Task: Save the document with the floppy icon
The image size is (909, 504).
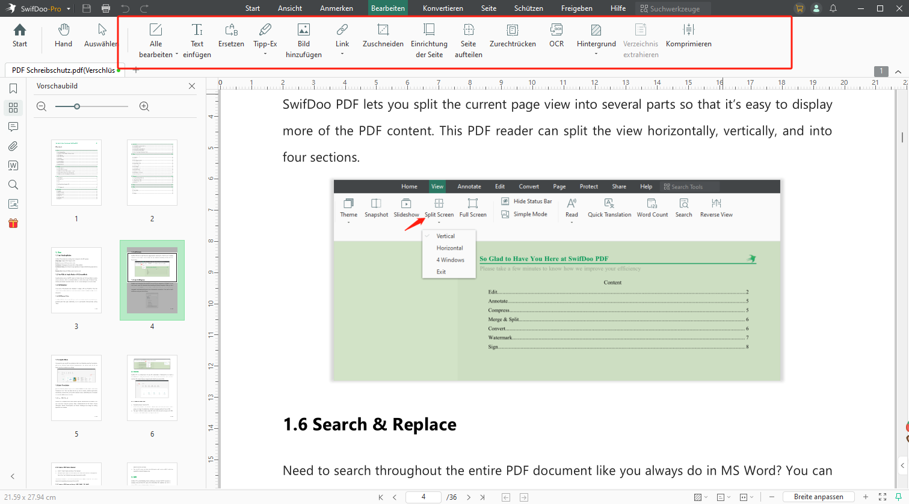Action: pos(87,8)
